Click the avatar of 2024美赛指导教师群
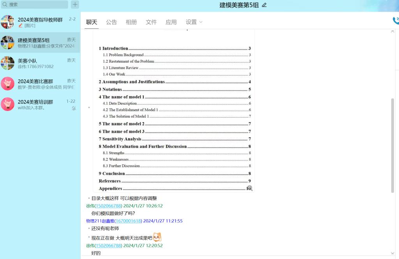The width and height of the screenshot is (399, 259). point(7,22)
